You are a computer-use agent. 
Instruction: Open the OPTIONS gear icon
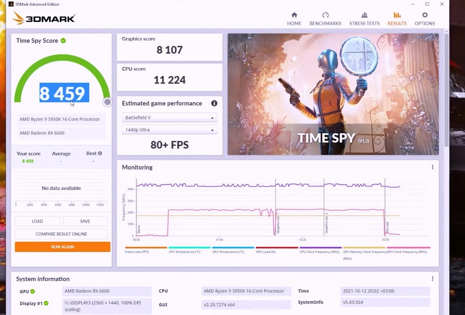(x=425, y=14)
